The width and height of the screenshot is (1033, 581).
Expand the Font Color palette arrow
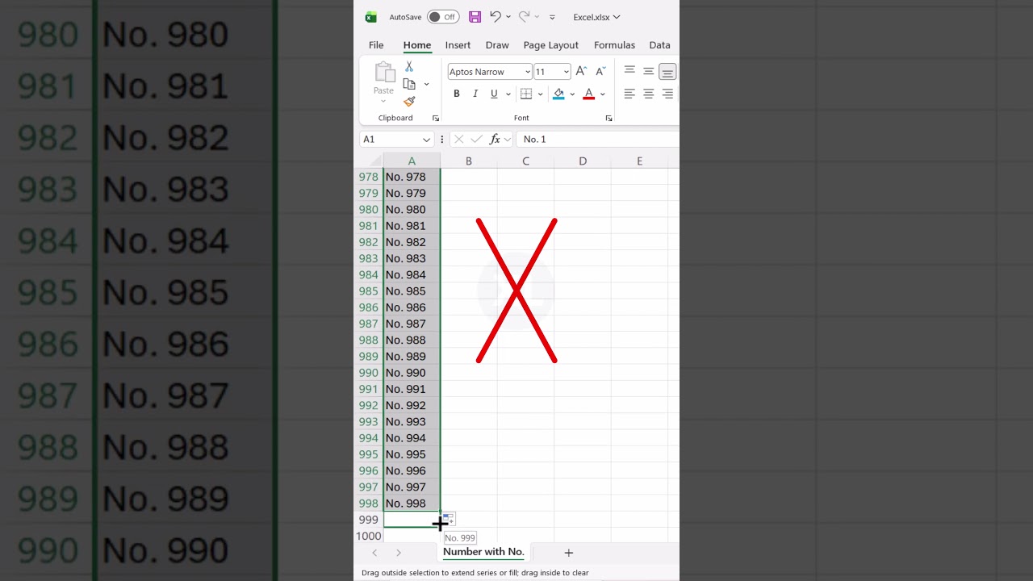603,94
